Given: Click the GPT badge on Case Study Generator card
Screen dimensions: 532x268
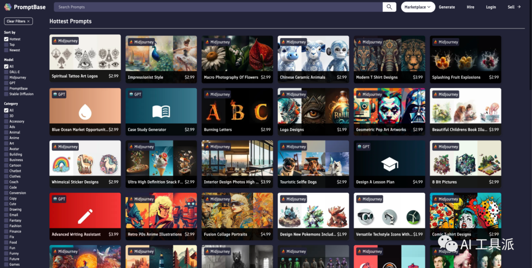Looking at the screenshot, I should (x=135, y=94).
